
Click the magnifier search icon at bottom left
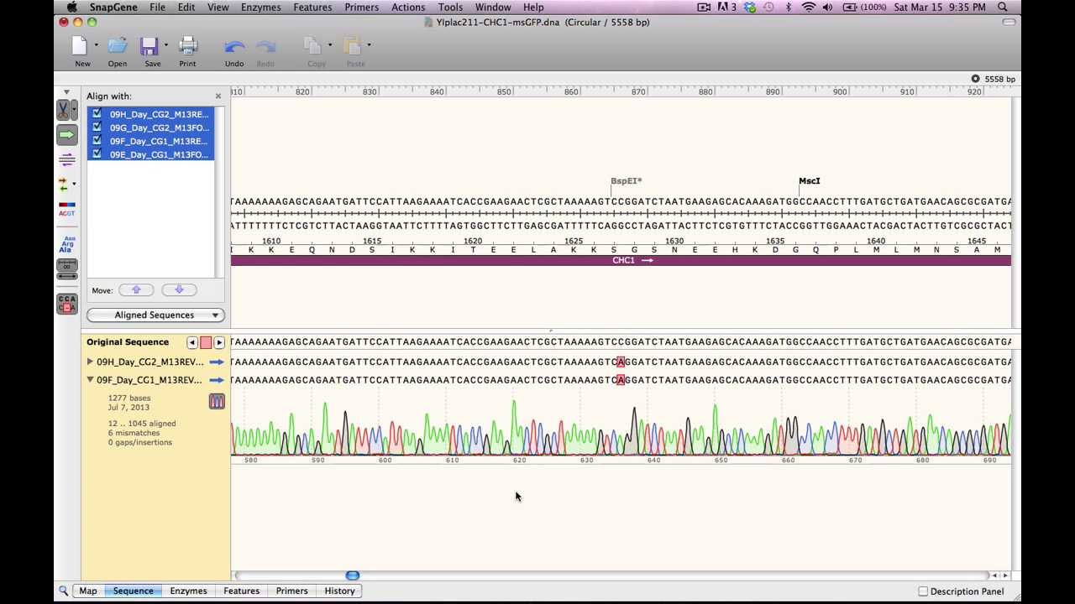[x=63, y=591]
